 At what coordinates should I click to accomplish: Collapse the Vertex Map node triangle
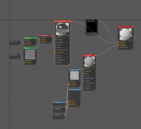[x=86, y=20]
